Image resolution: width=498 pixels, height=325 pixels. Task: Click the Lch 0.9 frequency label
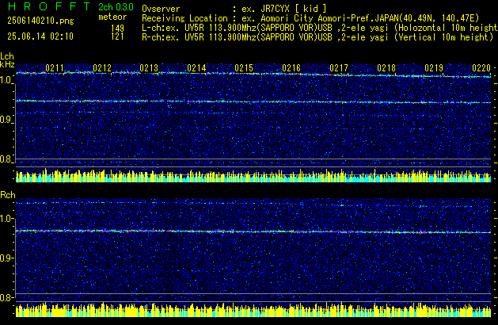click(6, 120)
